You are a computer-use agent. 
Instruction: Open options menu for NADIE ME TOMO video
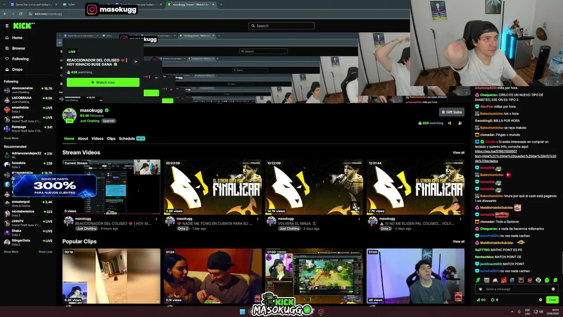point(258,219)
